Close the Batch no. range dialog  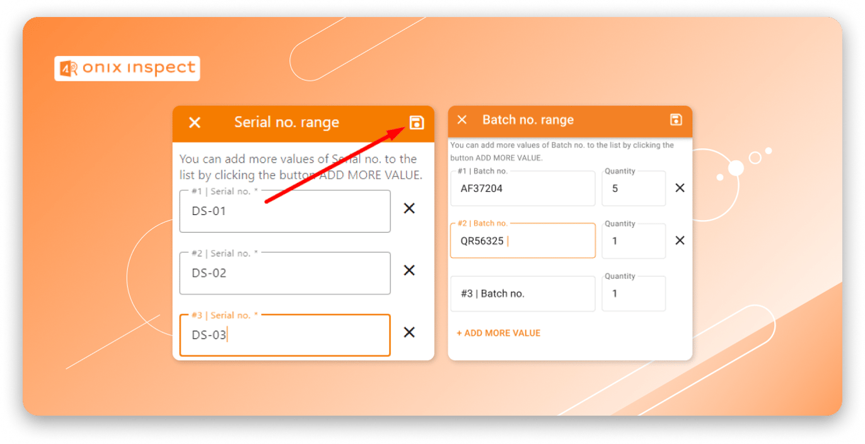coord(462,120)
